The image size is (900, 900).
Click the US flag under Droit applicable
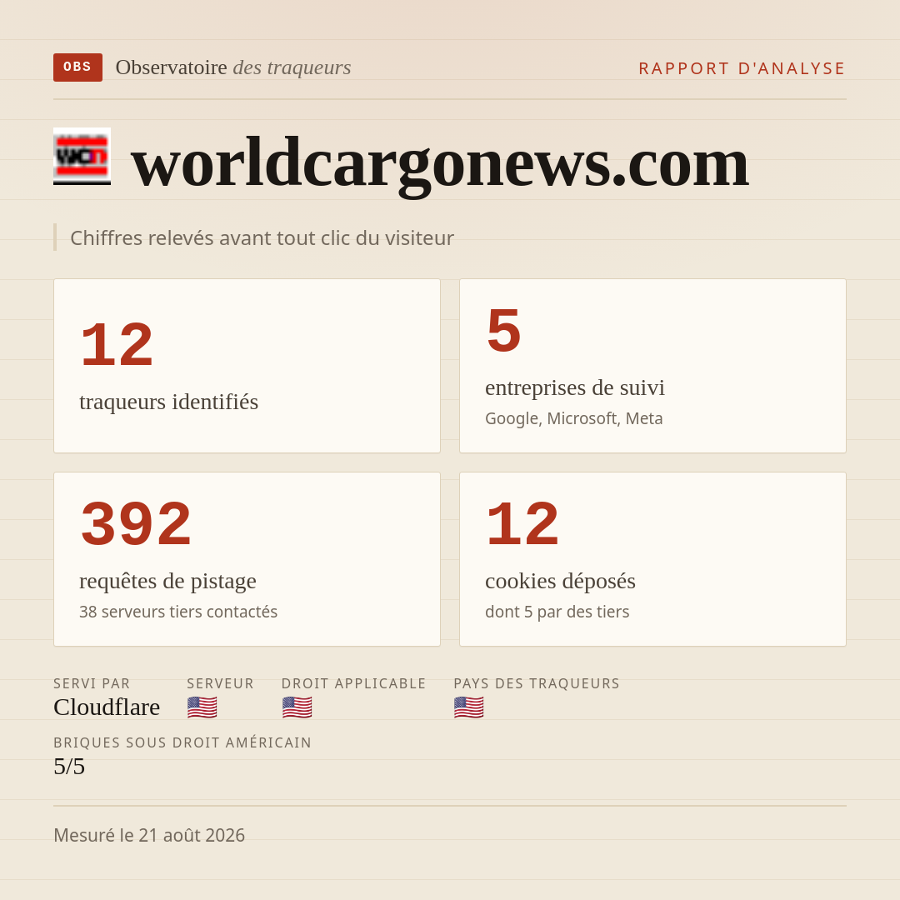point(297,707)
